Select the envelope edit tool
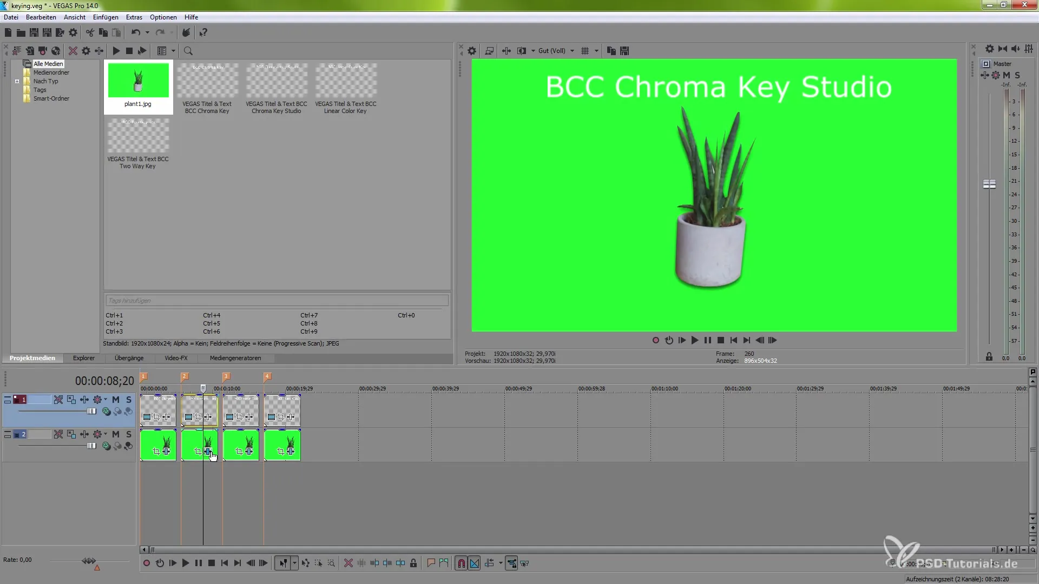Image resolution: width=1039 pixels, height=584 pixels. (x=305, y=563)
